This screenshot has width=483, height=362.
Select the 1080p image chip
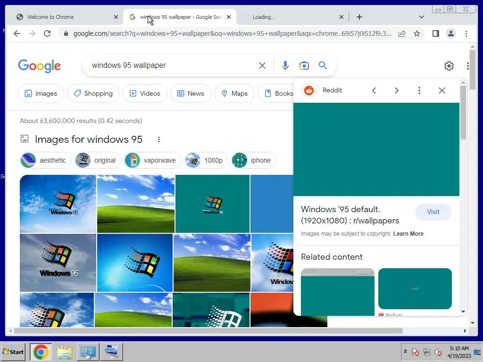(x=206, y=160)
